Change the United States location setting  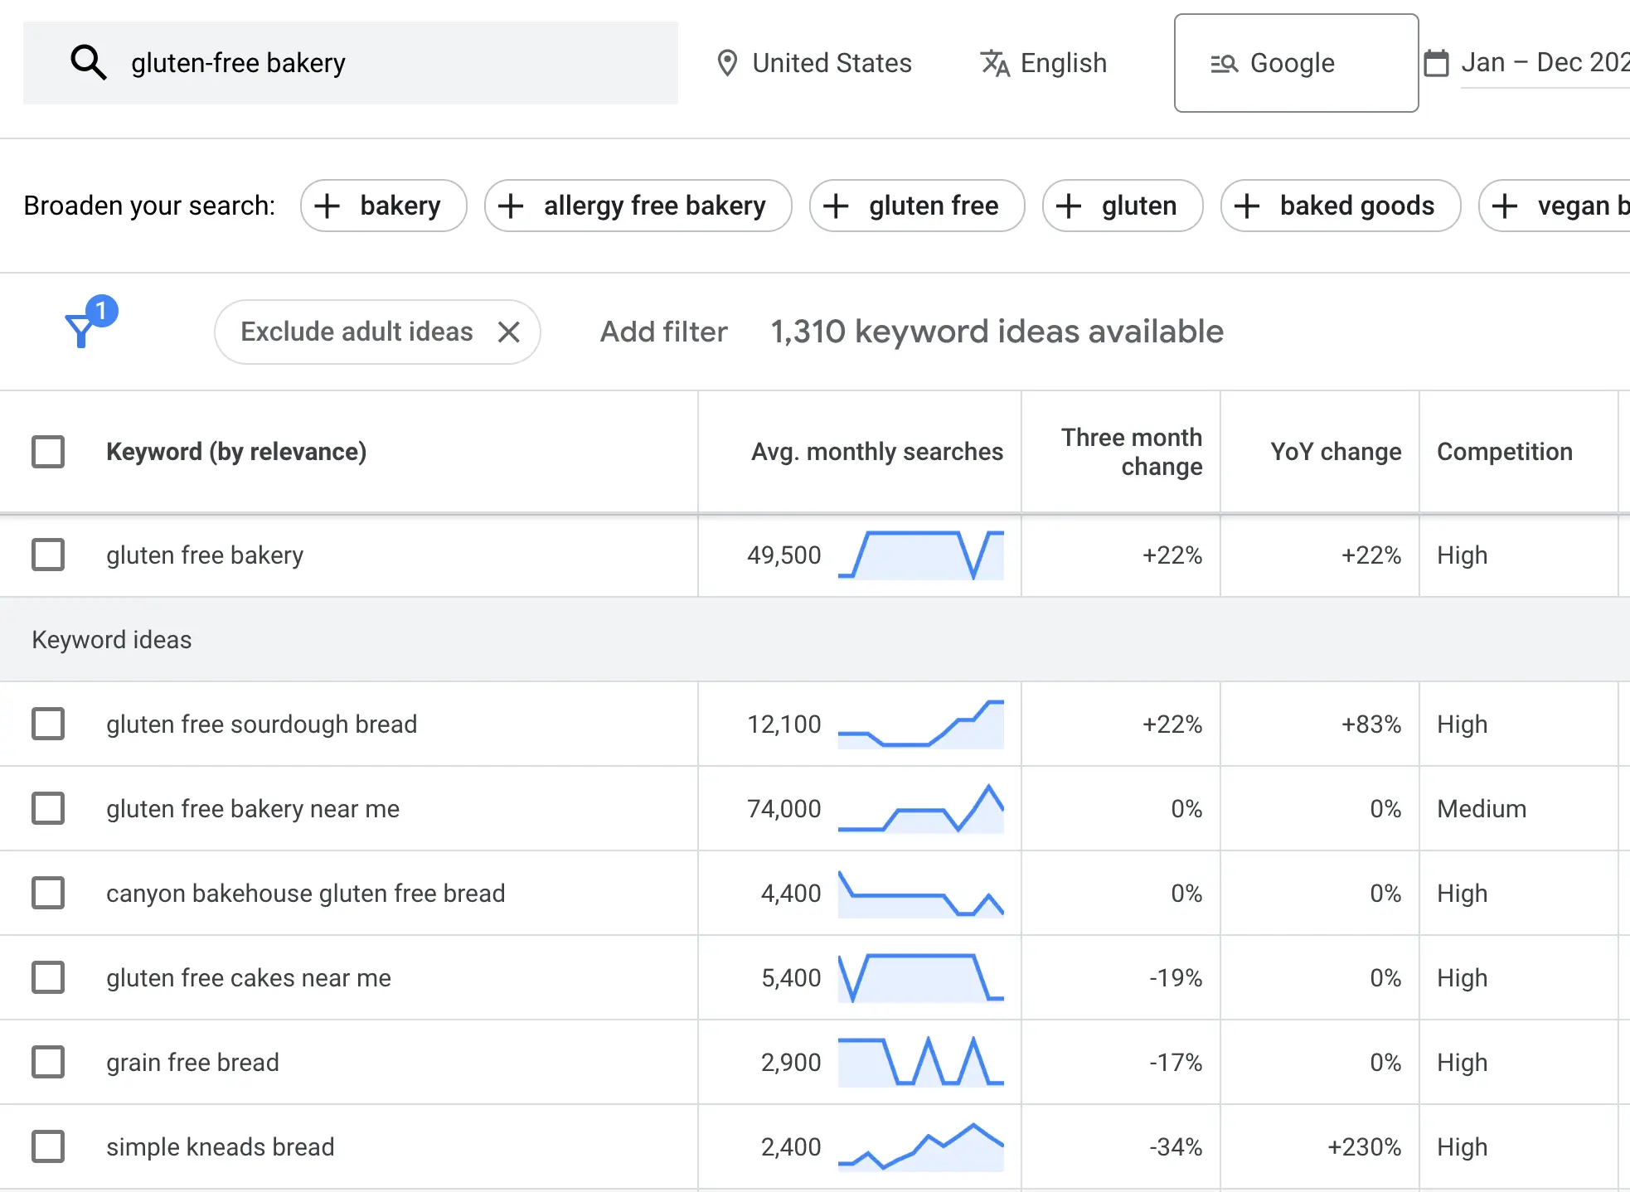click(x=832, y=63)
